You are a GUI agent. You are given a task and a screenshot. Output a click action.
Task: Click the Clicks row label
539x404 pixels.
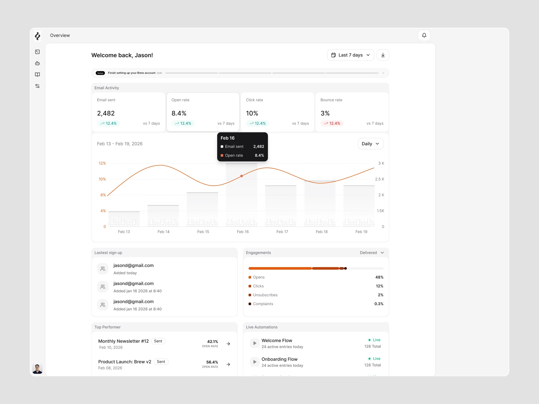click(258, 286)
